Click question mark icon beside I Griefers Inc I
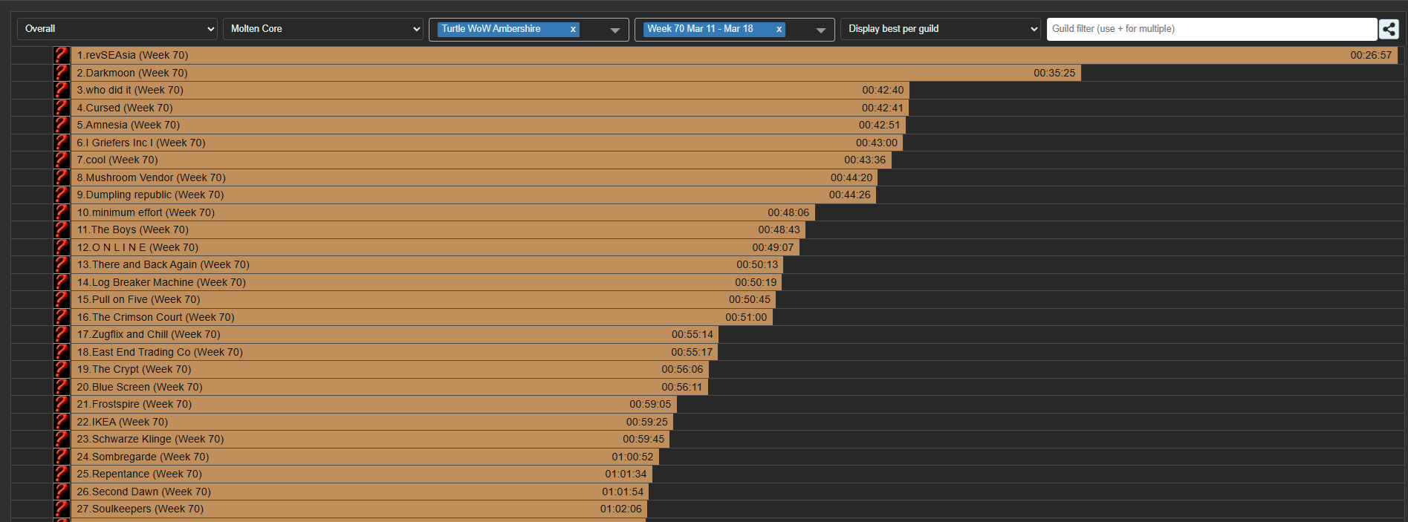Image resolution: width=1408 pixels, height=522 pixels. [62, 143]
